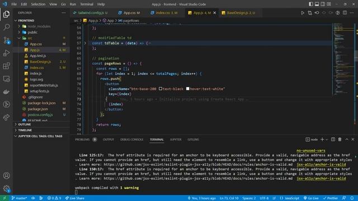Split the editor right
The height and width of the screenshot is (201, 358).
(345, 13)
